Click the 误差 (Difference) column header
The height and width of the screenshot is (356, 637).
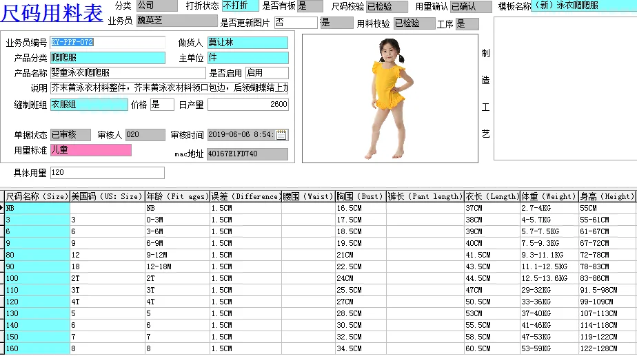[246, 196]
